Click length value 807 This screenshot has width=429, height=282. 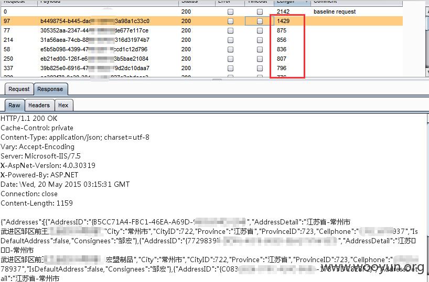point(282,59)
